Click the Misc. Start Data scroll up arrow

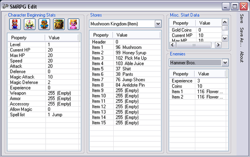click(225, 22)
